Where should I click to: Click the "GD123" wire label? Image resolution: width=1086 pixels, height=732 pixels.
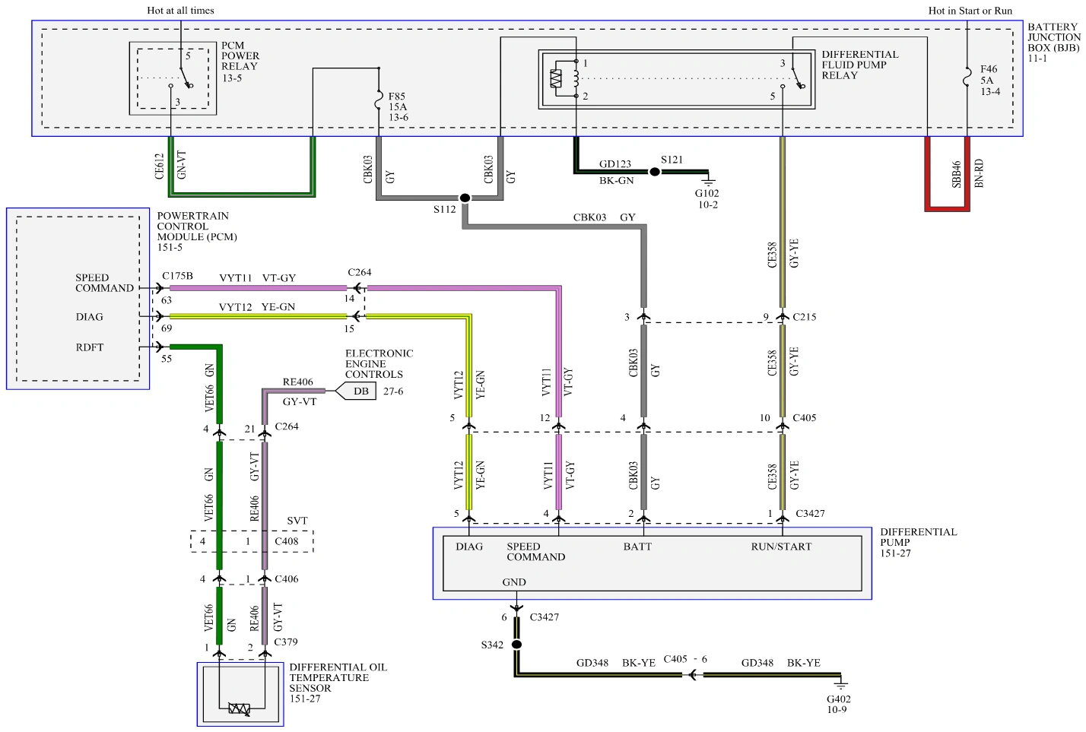(x=614, y=164)
